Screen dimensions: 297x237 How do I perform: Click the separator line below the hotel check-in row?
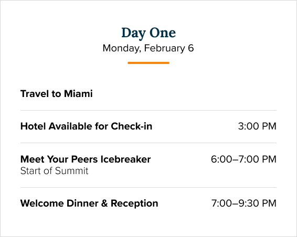148,143
